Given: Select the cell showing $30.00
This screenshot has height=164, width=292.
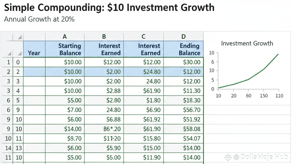Looking at the screenshot, I should coord(183,62).
